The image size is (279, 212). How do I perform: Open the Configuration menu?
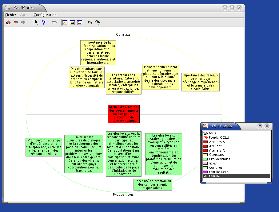(x=45, y=15)
